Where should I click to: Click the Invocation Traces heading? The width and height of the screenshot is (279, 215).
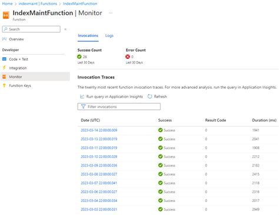(x=96, y=77)
